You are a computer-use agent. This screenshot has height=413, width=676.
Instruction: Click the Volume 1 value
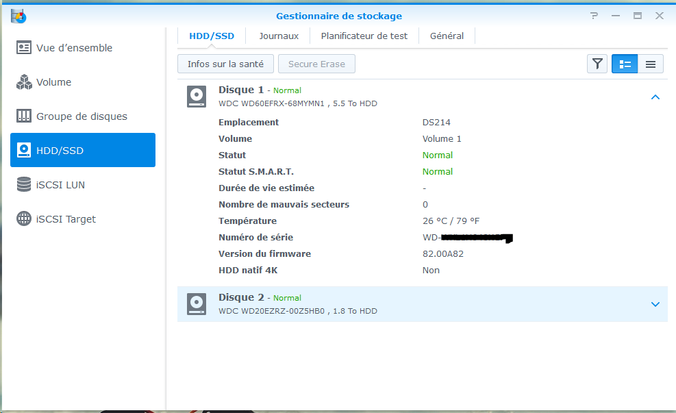[x=442, y=139]
